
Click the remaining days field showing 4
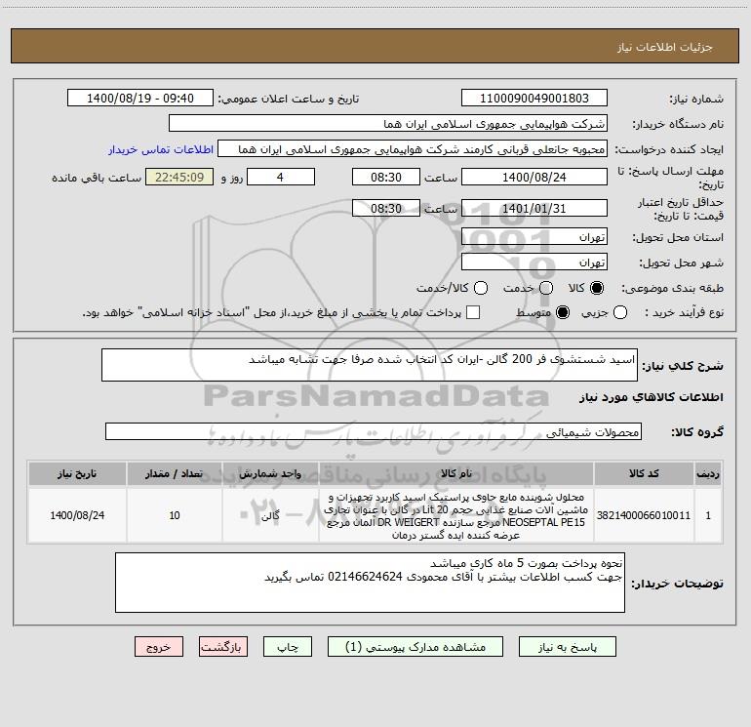pyautogui.click(x=281, y=177)
